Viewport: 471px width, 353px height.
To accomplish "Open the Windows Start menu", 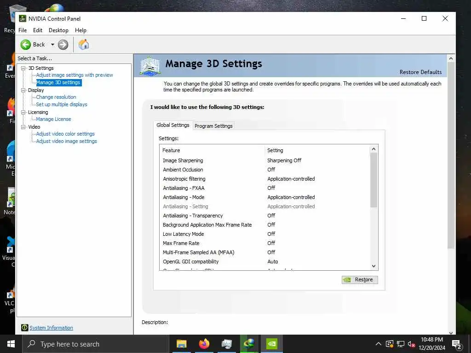I will click(11, 344).
